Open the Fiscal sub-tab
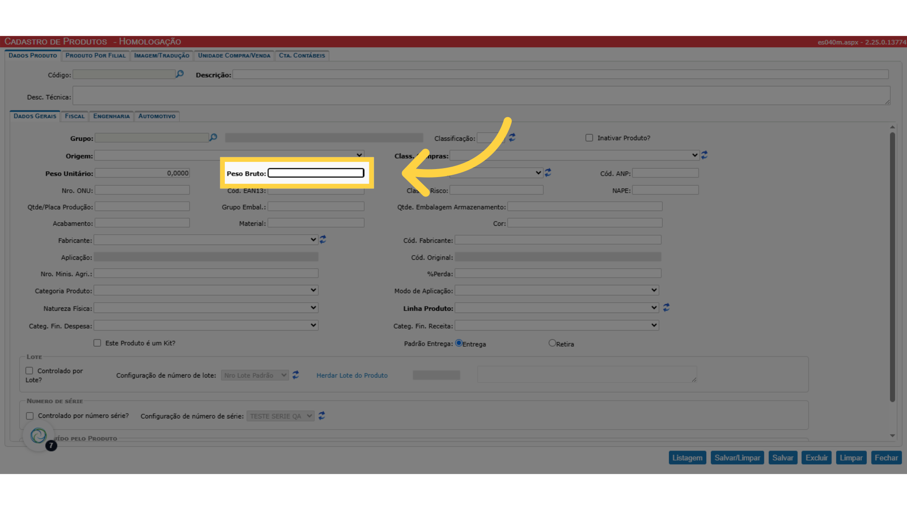 [75, 116]
